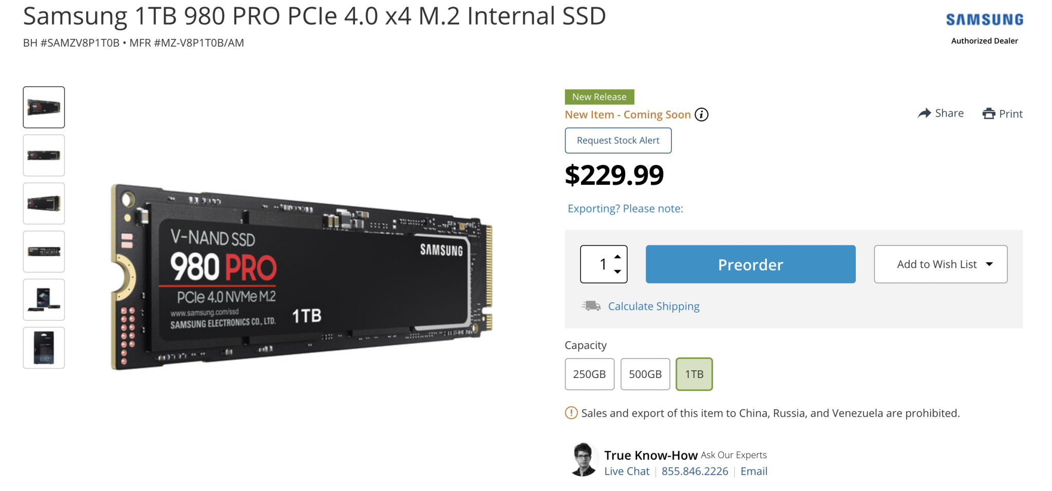
Task: Open the Live Chat link
Action: tap(627, 471)
